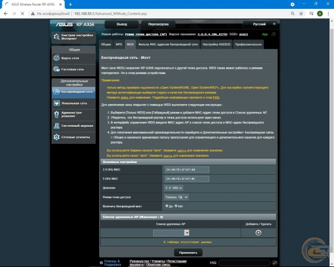
Task: Click the FAQ search input field
Action: 244,263
